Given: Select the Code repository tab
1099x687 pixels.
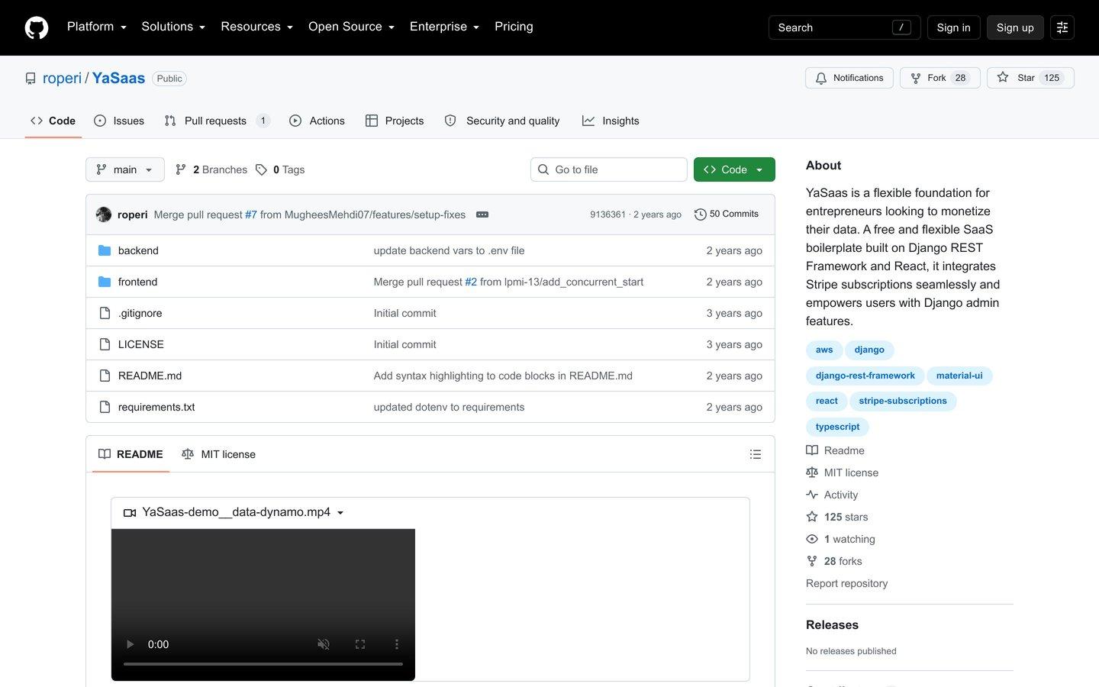Looking at the screenshot, I should coord(53,121).
